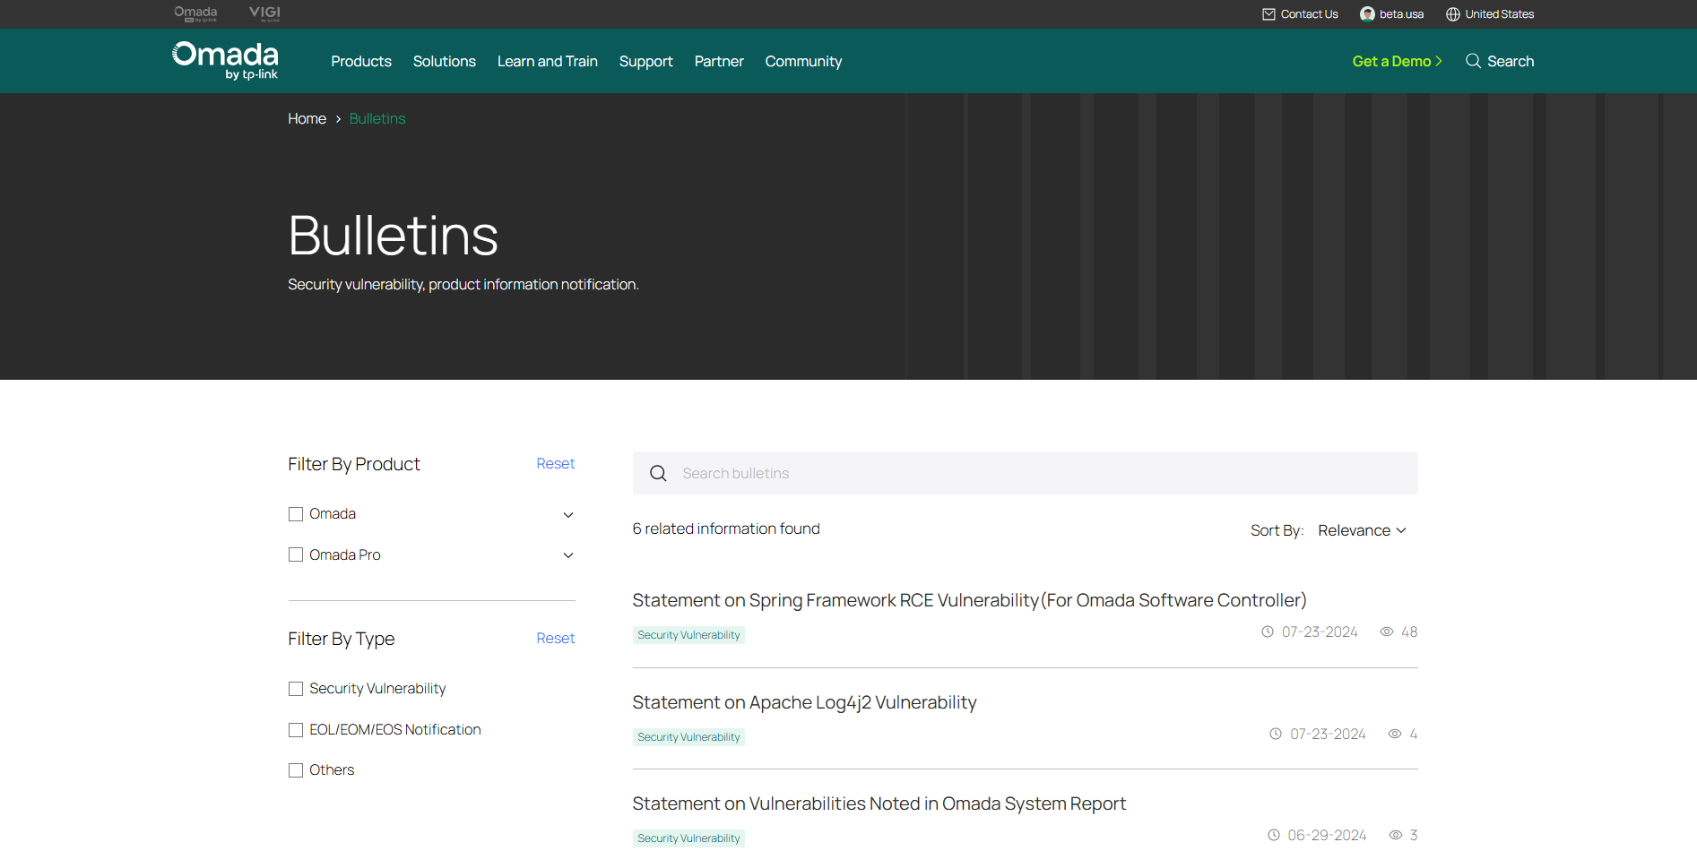Click the Home breadcrumb link
The width and height of the screenshot is (1697, 868).
pos(307,118)
